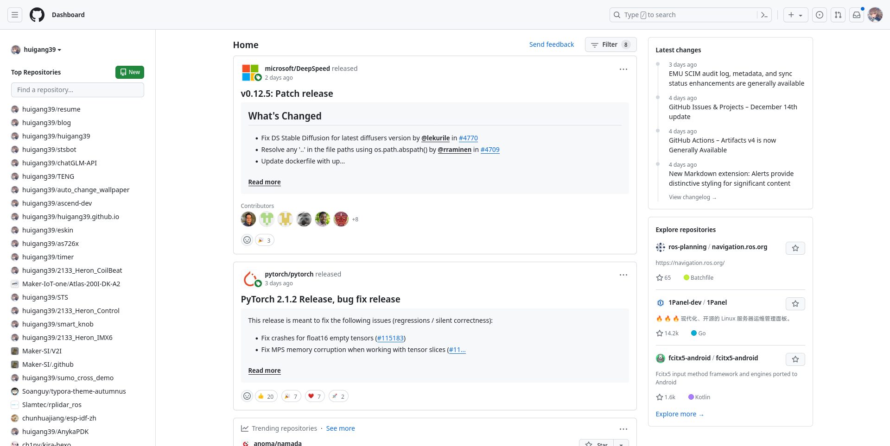The width and height of the screenshot is (890, 446).
Task: Click Read more in DeepSpeed release
Action: [x=265, y=182]
